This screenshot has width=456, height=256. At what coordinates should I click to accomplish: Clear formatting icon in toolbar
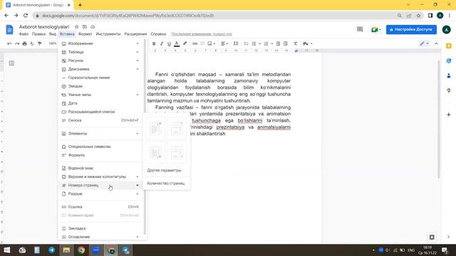pyautogui.click(x=295, y=43)
